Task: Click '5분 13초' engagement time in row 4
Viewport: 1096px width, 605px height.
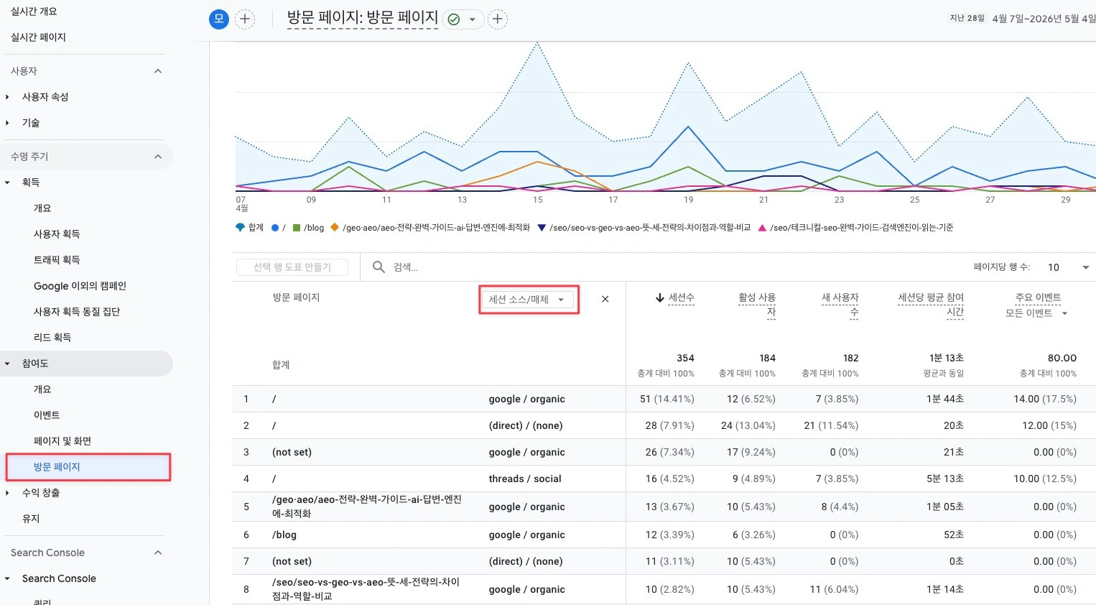Action: point(944,479)
